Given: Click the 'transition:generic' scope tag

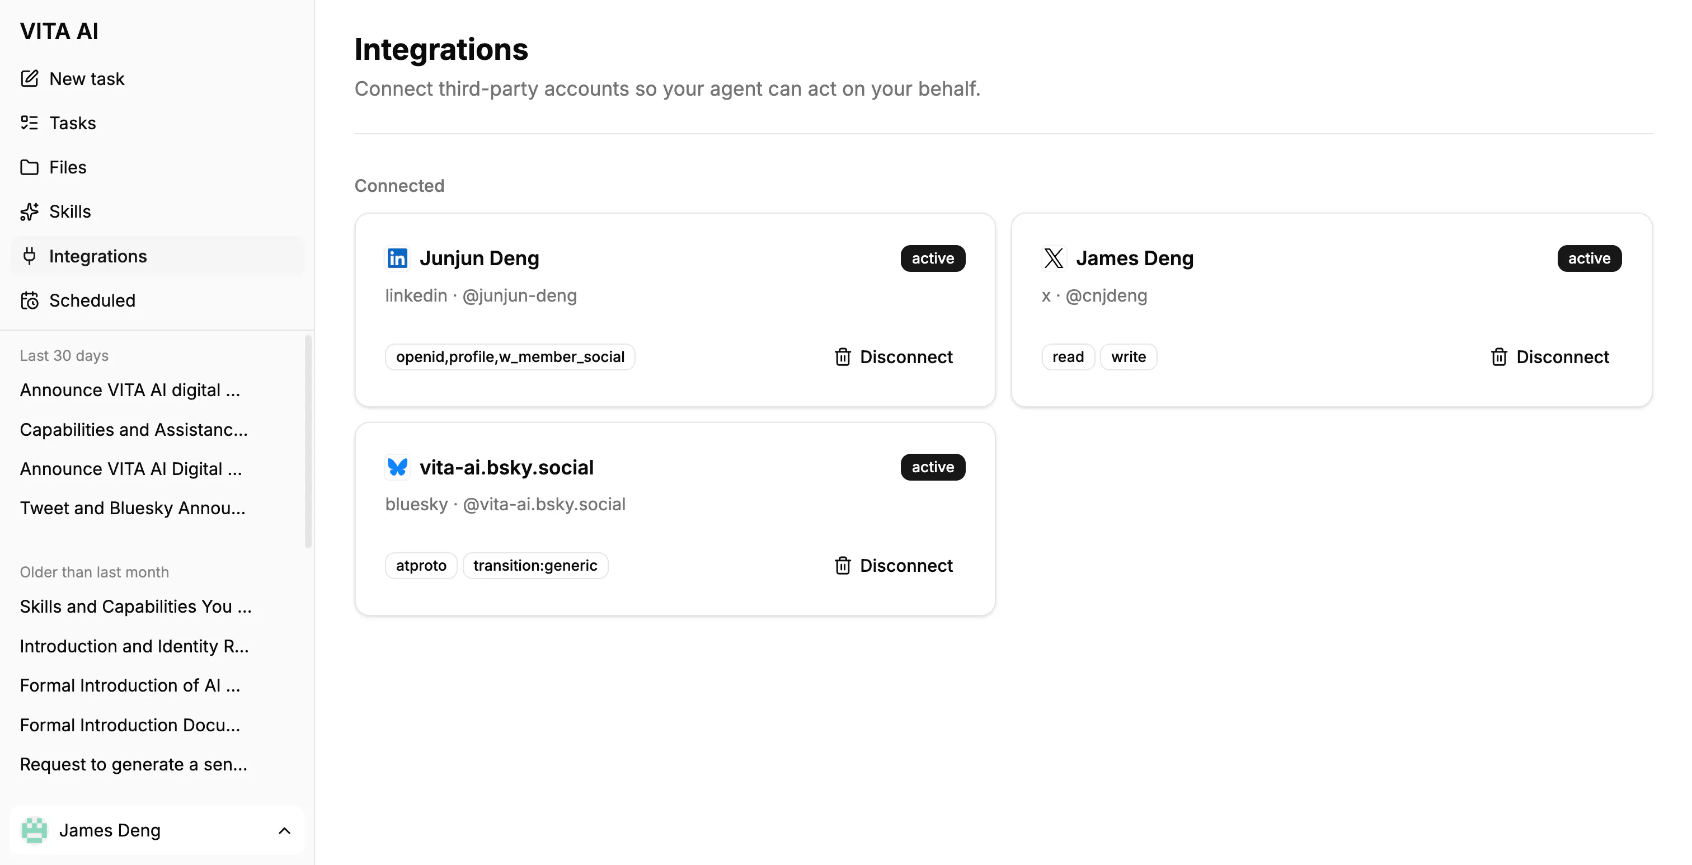Looking at the screenshot, I should [x=535, y=566].
